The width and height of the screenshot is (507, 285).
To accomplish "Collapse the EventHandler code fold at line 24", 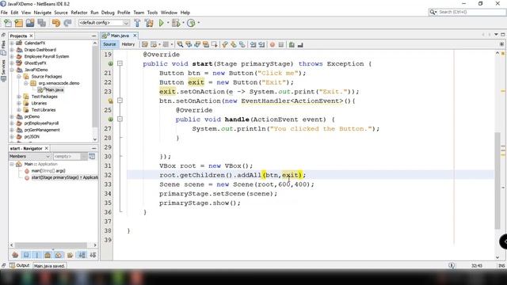I will [120, 101].
